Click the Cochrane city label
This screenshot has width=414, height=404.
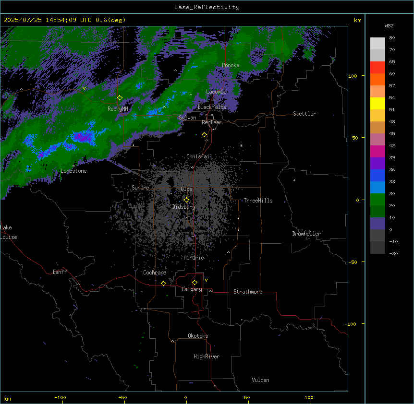155,273
